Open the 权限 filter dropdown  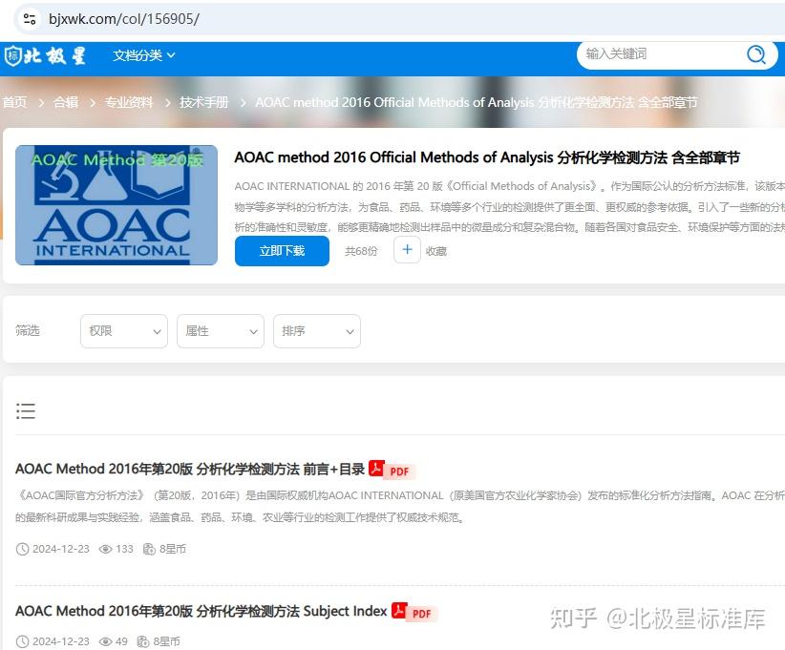123,331
